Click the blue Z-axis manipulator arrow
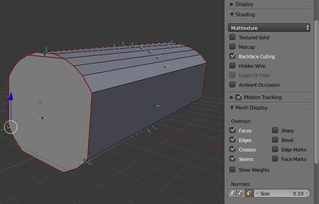Viewport: 319px width, 204px height. click(x=11, y=96)
